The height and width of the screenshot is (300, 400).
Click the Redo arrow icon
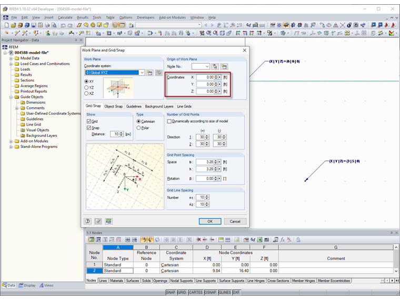70,25
